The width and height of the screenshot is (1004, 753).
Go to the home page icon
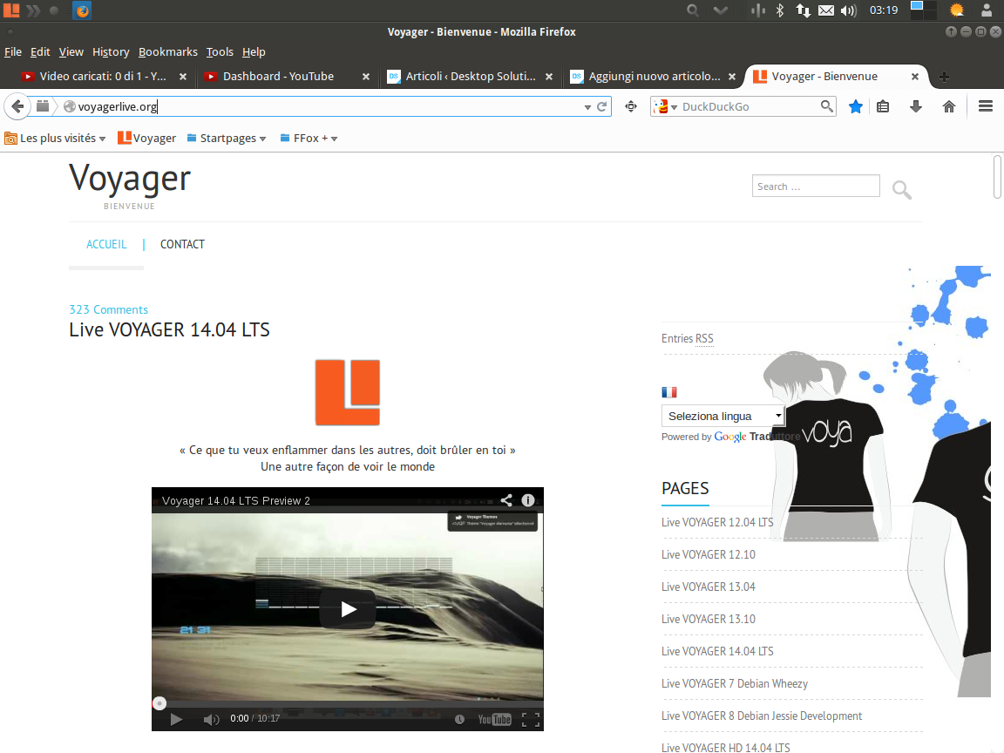coord(949,106)
